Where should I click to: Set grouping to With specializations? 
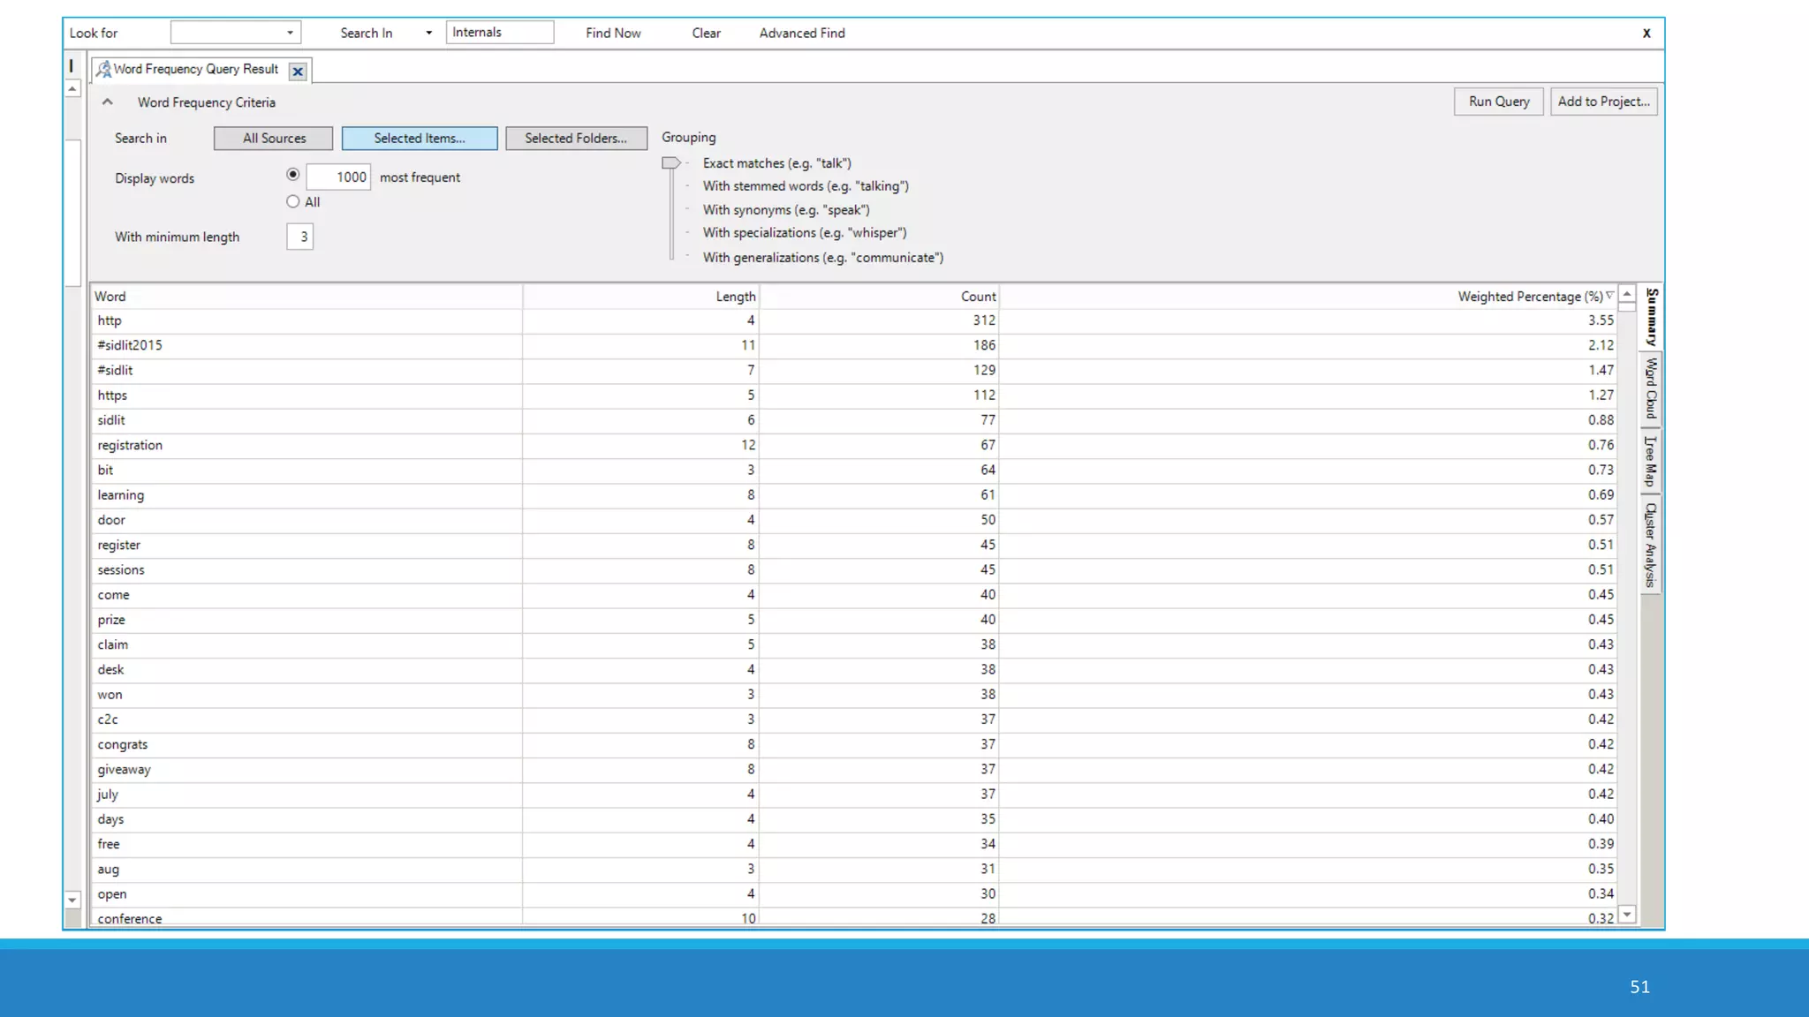pos(805,233)
